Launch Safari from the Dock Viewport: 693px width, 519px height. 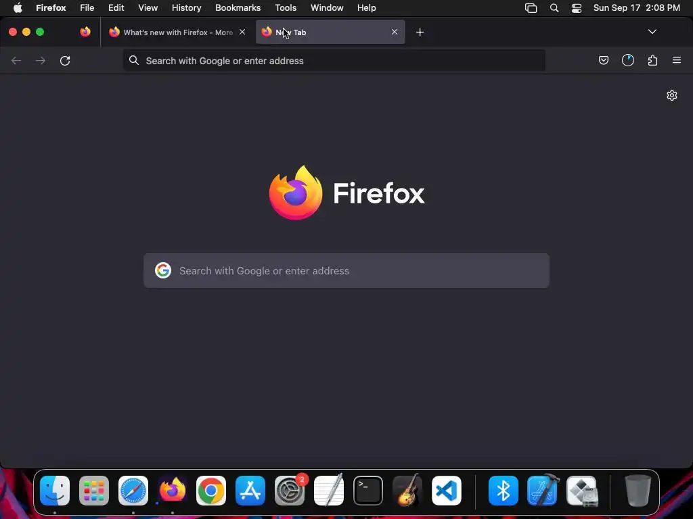(x=133, y=491)
